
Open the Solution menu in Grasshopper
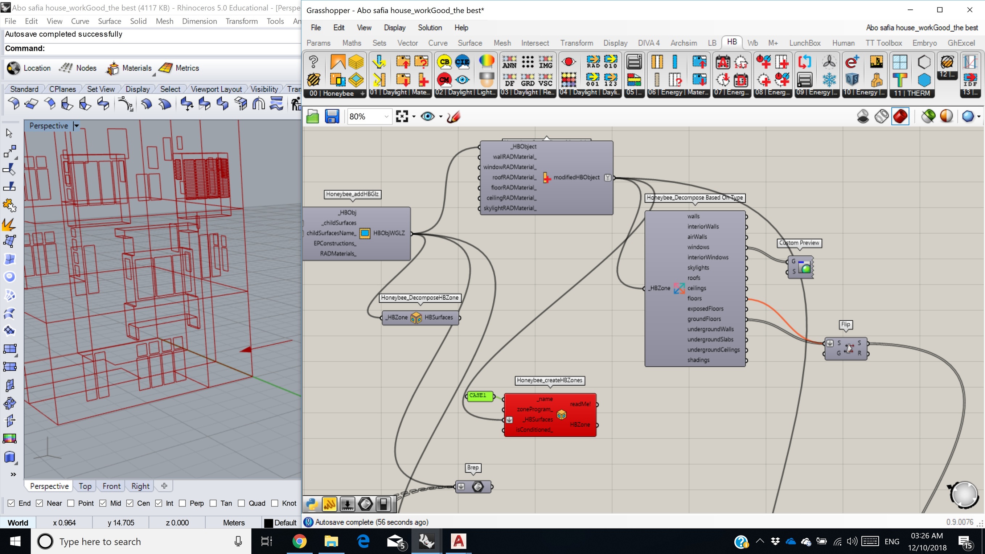pos(430,28)
